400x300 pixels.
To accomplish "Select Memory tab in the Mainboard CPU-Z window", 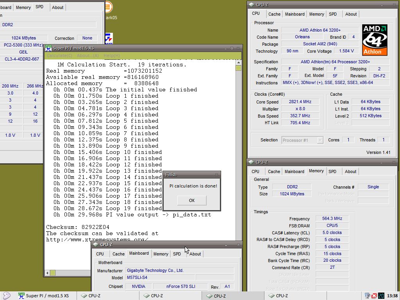I will (x=161, y=254).
